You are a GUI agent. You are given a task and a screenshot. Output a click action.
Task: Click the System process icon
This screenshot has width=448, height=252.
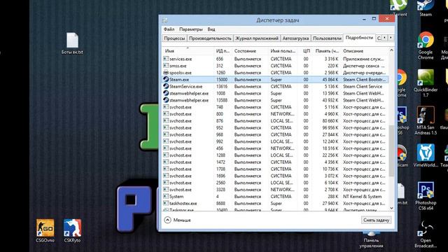166,197
